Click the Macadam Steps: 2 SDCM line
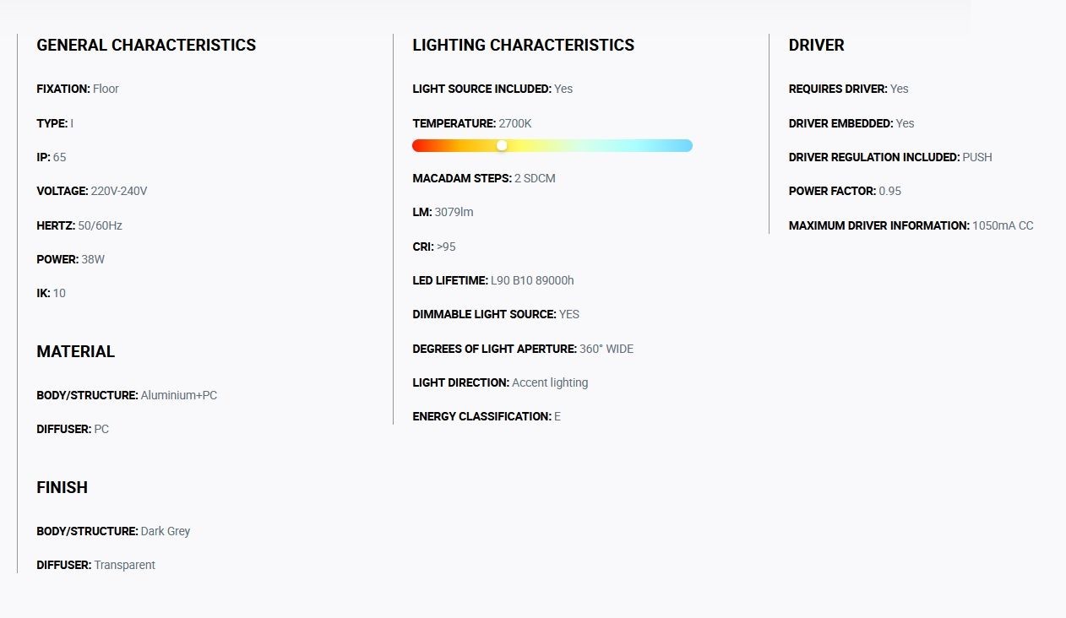The width and height of the screenshot is (1066, 618). point(484,178)
